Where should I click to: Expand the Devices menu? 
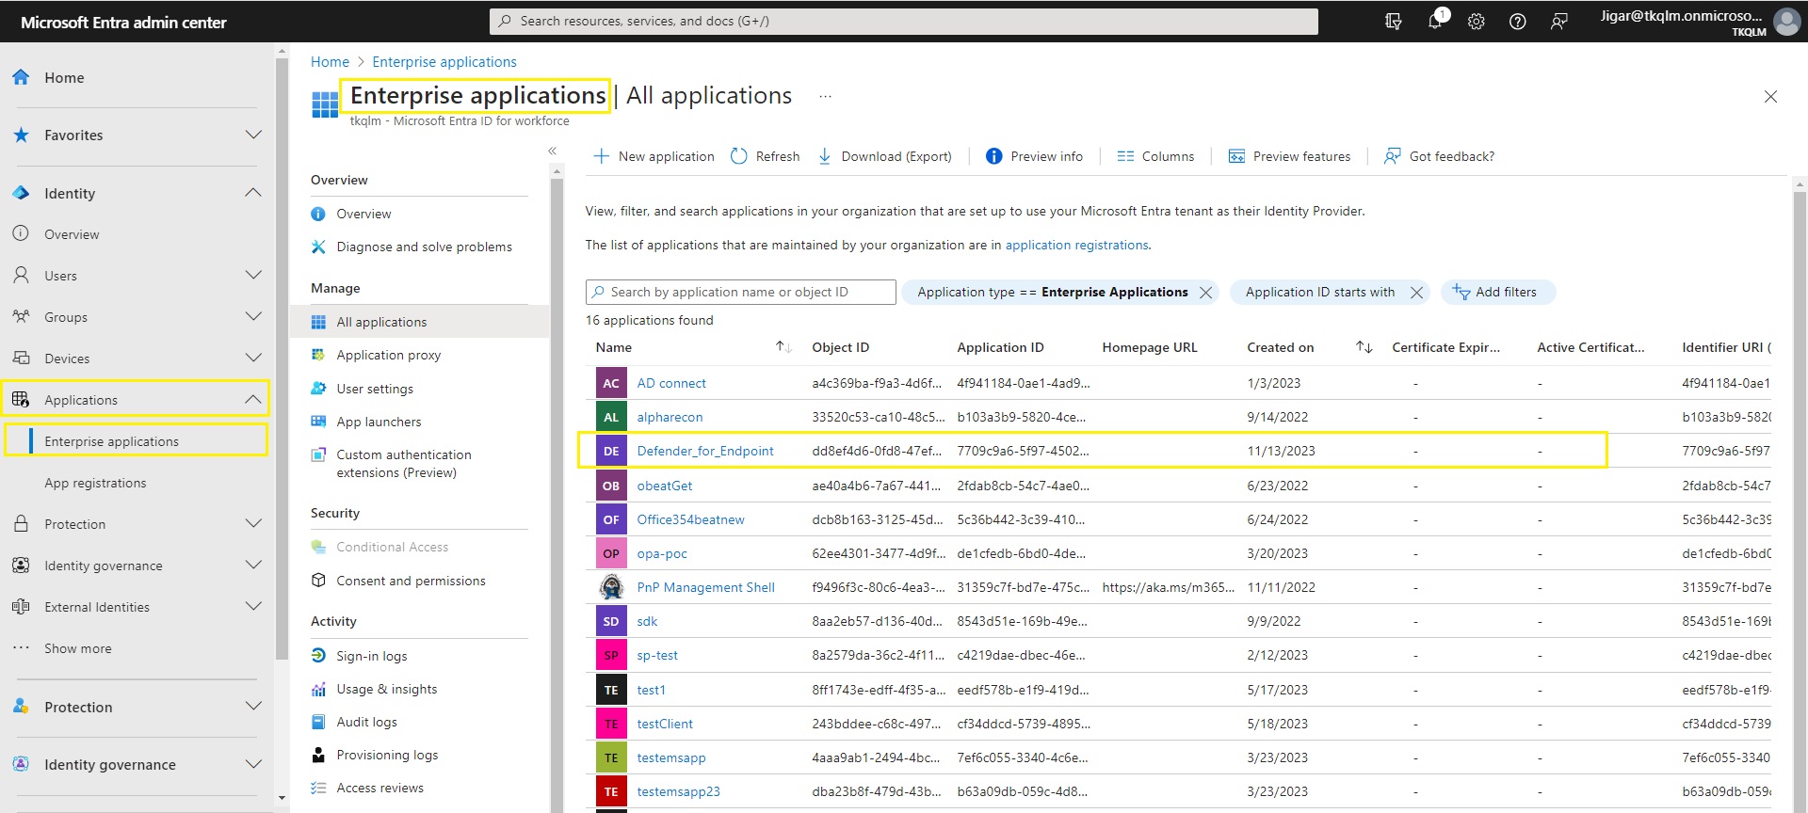tap(253, 358)
